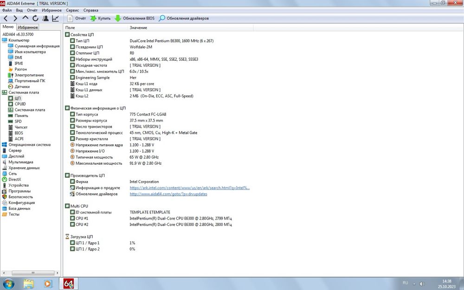Open the Справка menu
This screenshot has width=464, height=290.
click(x=91, y=10)
